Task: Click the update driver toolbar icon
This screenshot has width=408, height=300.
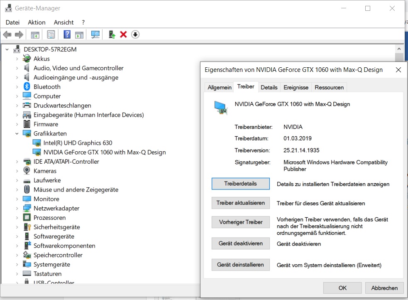Action: [112, 34]
